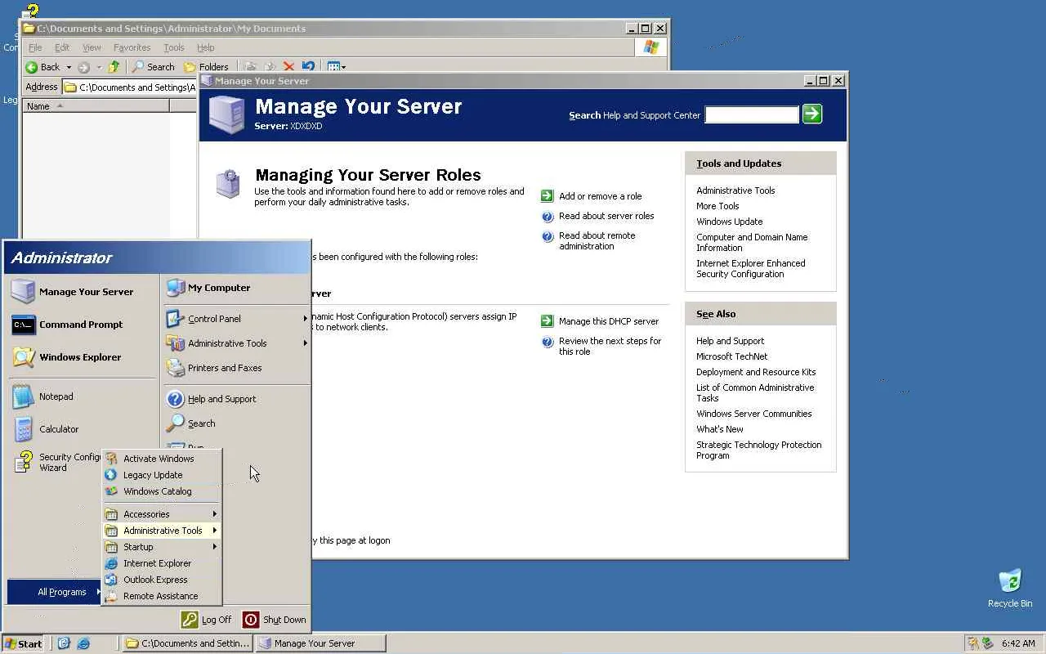The width and height of the screenshot is (1046, 654).
Task: Open Administrative Tools link under Tools and Updates
Action: (x=735, y=190)
